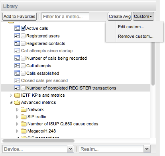Click the icon beside Number of completed REGISTER transactions
Screen dimensions: 165x156
[17, 88]
